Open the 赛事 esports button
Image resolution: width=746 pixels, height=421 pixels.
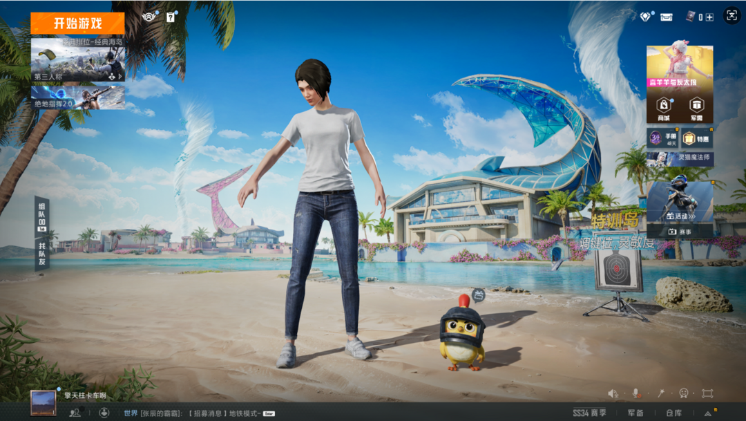680,232
